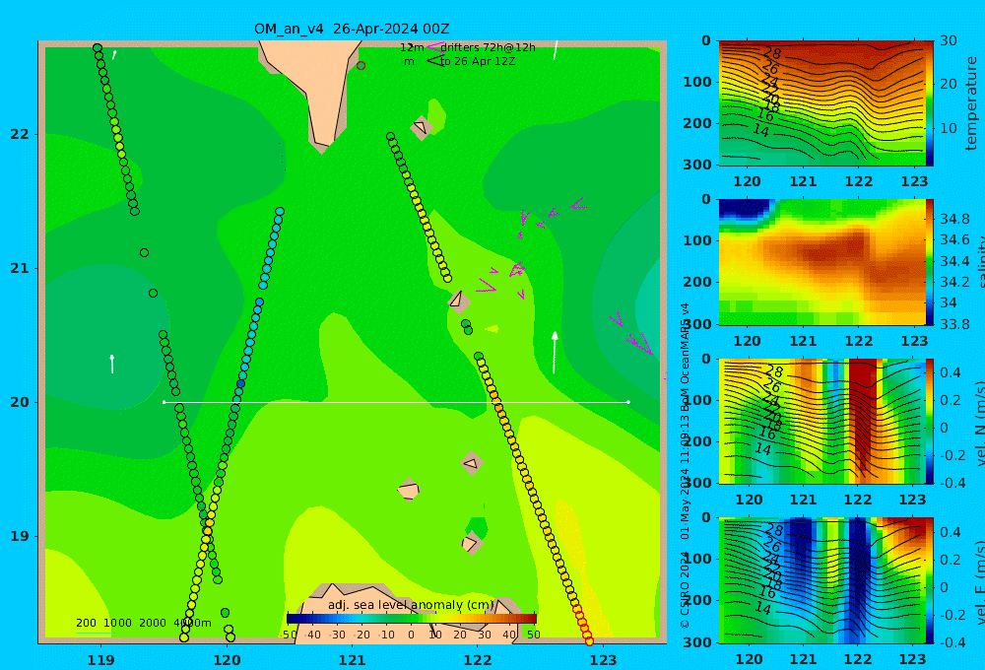Click the black arrow legend symbol
The image size is (985, 670).
click(x=435, y=61)
